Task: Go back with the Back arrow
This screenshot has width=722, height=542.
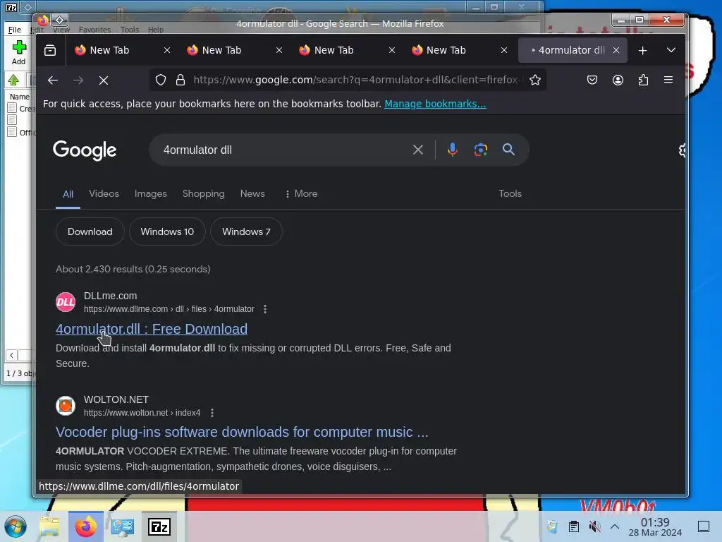Action: coord(52,80)
